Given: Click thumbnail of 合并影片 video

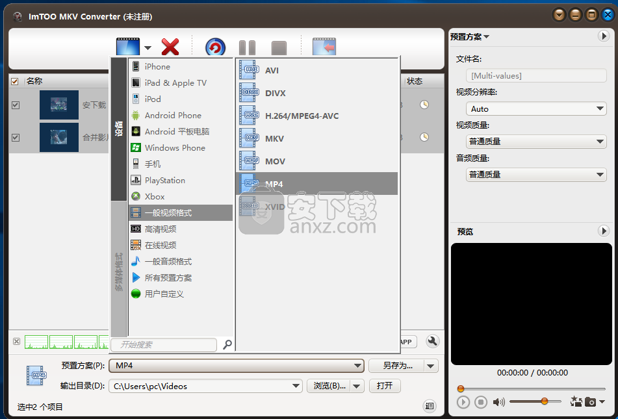Looking at the screenshot, I should (59, 137).
